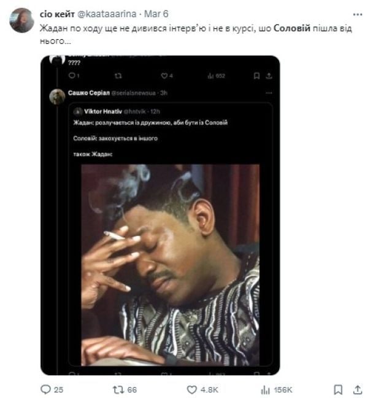Click Сашко Серіал's profile avatar
Screen dimensions: 373x398
(57, 96)
